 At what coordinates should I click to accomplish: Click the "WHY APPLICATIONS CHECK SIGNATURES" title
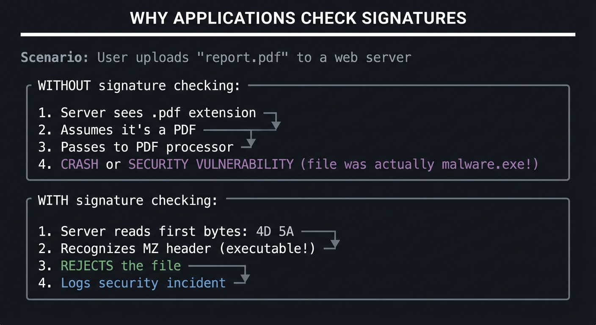click(298, 18)
